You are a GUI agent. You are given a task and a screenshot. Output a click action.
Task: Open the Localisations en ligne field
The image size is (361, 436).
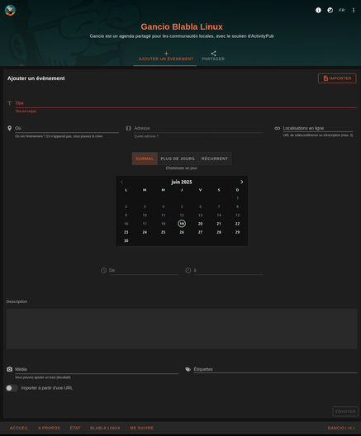click(x=318, y=128)
